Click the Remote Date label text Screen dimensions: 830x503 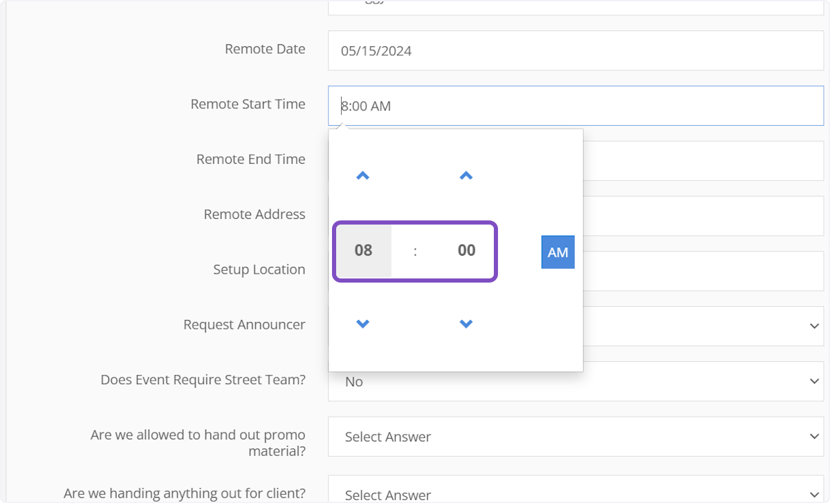(265, 49)
